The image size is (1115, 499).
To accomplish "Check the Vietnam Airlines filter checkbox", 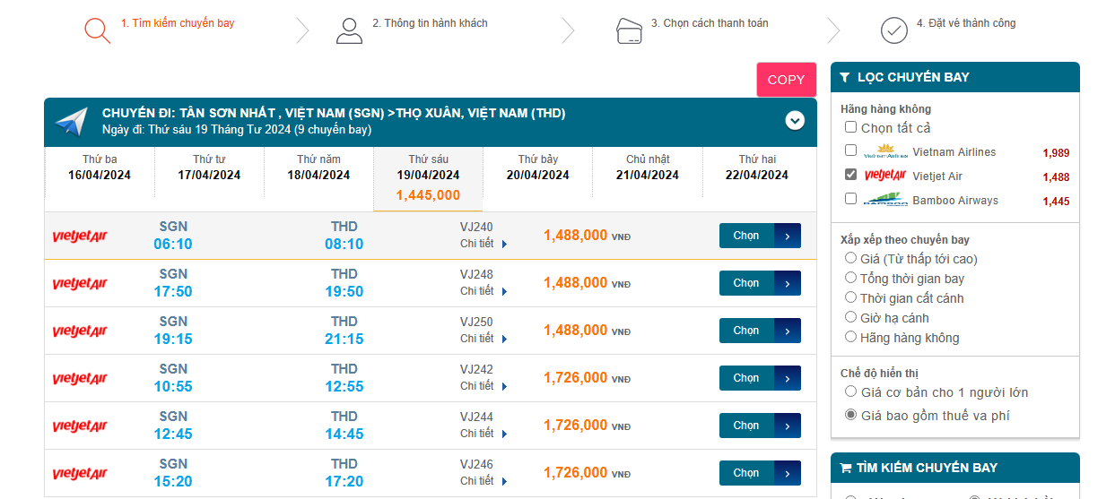I will 851,151.
